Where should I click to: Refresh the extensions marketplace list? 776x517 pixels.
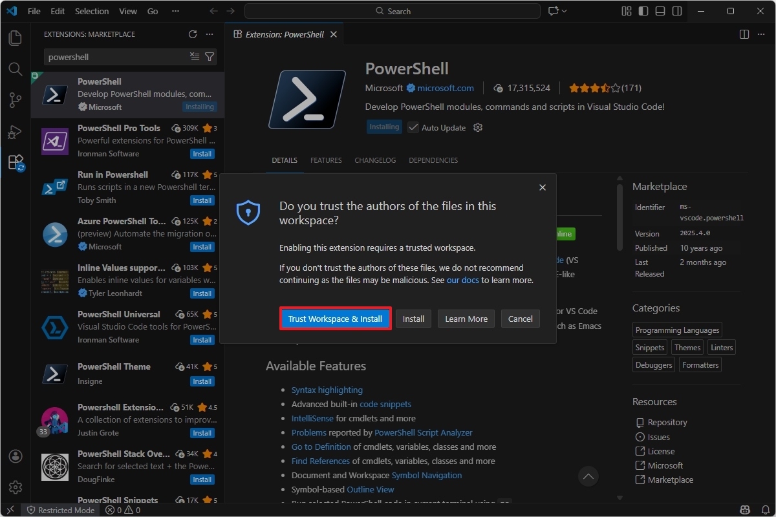pos(193,34)
